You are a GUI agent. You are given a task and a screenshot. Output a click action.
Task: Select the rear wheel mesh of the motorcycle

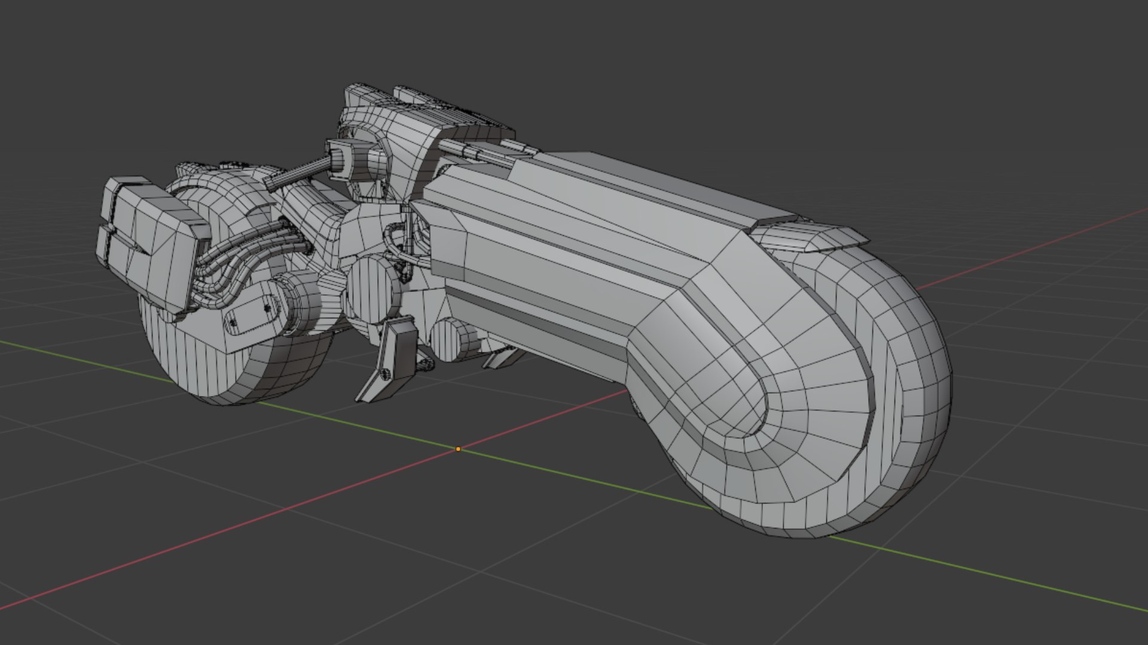[239, 364]
